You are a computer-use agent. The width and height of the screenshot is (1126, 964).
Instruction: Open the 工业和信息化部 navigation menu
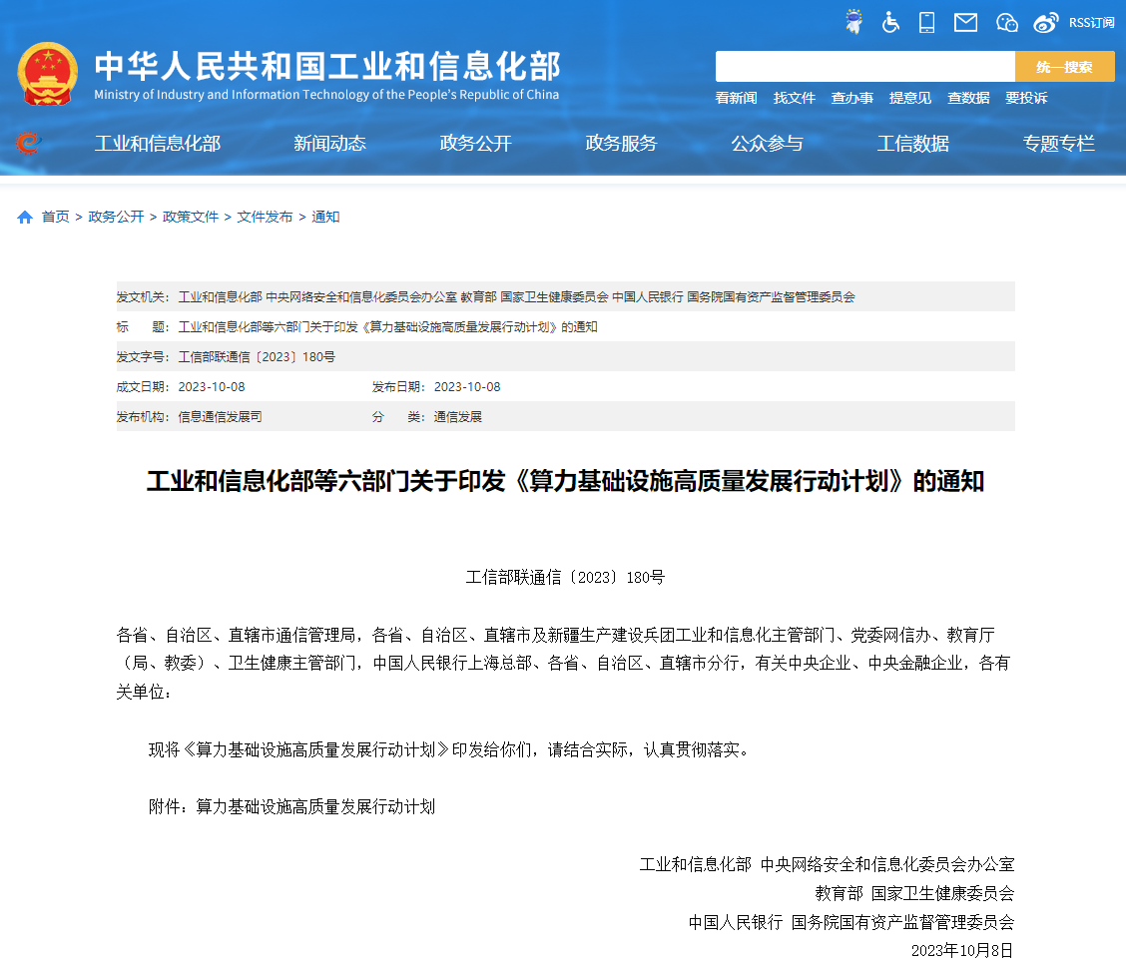(x=158, y=144)
